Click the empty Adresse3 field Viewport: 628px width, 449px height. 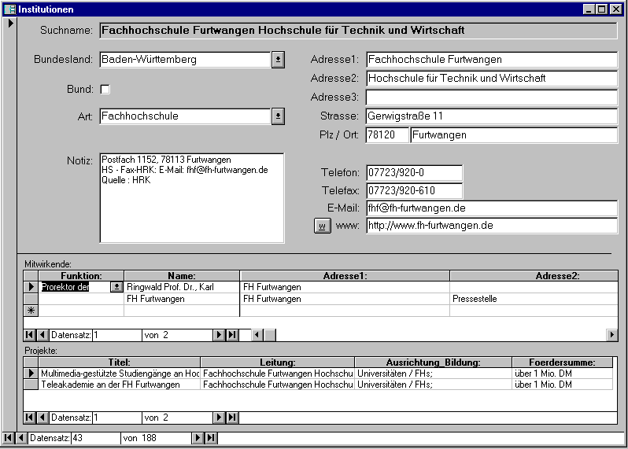coord(492,98)
